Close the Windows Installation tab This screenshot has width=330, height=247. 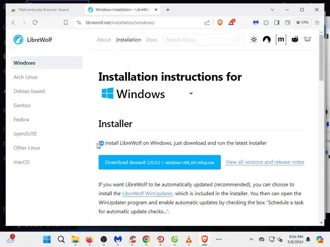[x=156, y=10]
